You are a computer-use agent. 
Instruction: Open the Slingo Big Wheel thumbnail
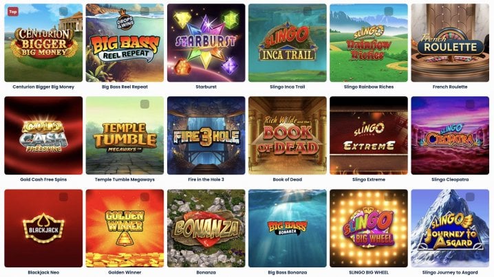369,228
